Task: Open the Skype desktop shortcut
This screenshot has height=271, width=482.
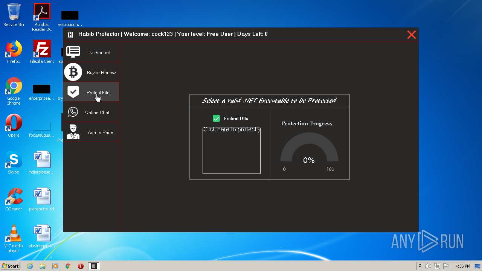Action: pos(14,163)
